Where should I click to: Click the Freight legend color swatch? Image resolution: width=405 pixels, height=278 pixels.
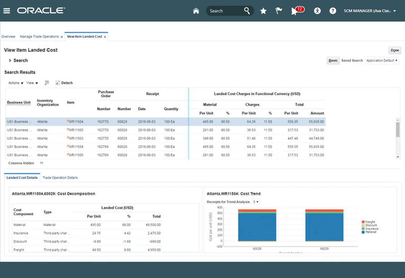(363, 222)
